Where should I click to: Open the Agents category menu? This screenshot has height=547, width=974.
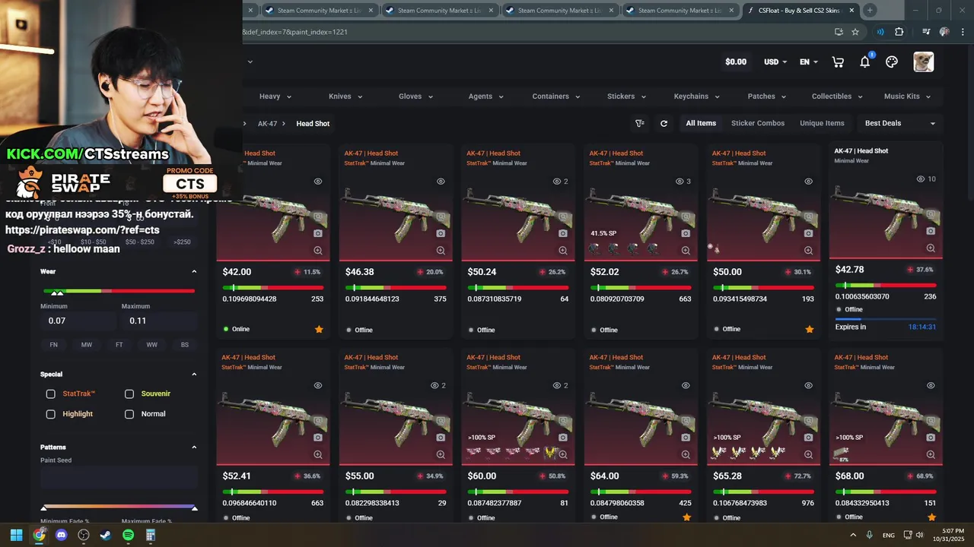coord(485,96)
